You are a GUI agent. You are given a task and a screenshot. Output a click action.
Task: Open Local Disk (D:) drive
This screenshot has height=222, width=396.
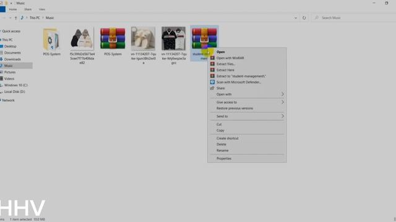14,92
